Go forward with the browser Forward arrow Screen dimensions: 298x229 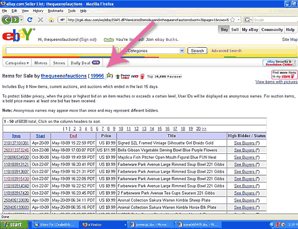[16, 20]
